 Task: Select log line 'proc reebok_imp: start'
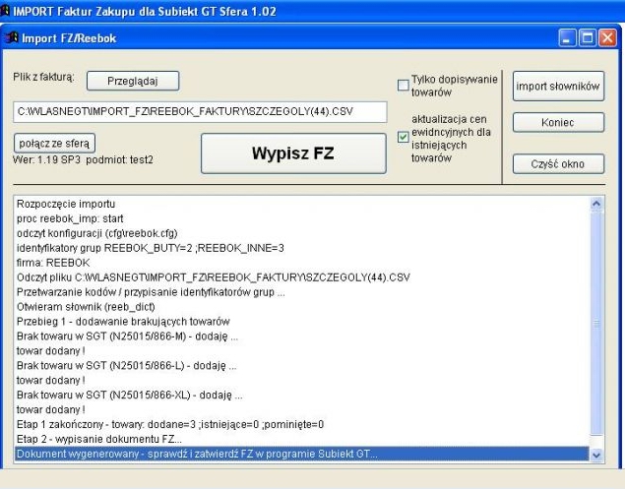tap(302, 218)
